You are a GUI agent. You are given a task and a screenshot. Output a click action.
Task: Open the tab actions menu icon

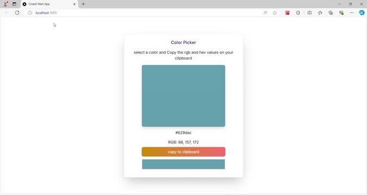(x=14, y=4)
